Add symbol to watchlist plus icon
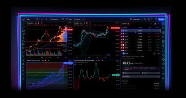The image size is (186, 98). click(x=151, y=24)
